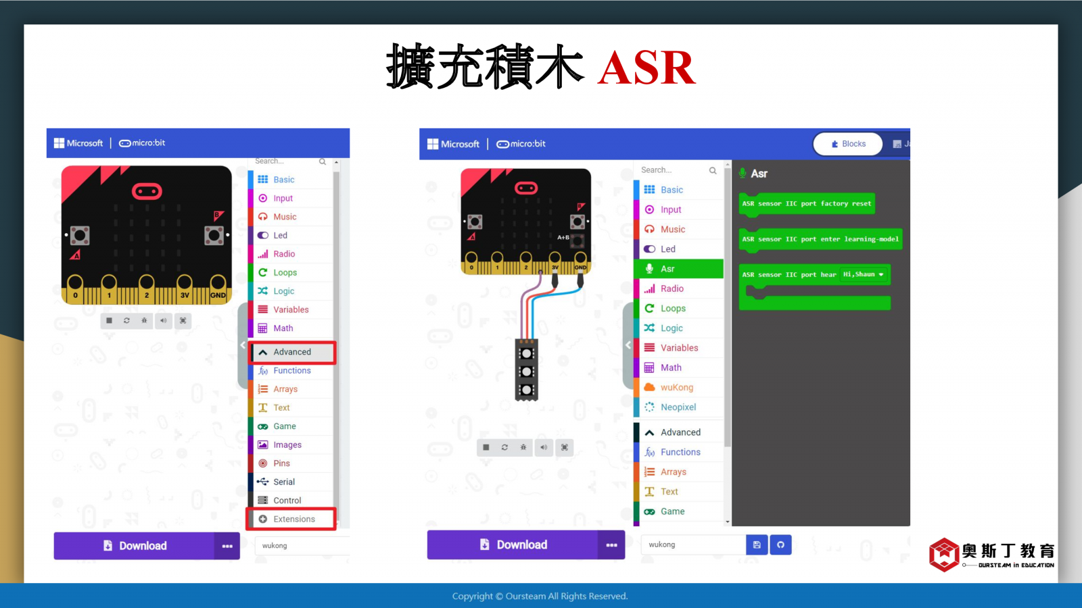
Task: Switch to Blocks view in right editor
Action: coord(848,144)
